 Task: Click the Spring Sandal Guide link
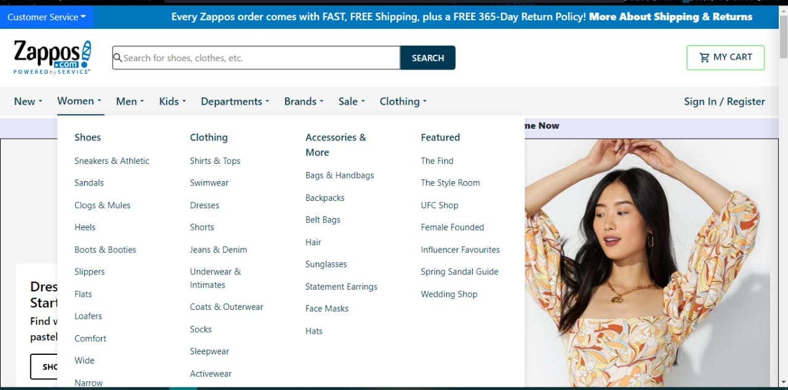tap(459, 271)
